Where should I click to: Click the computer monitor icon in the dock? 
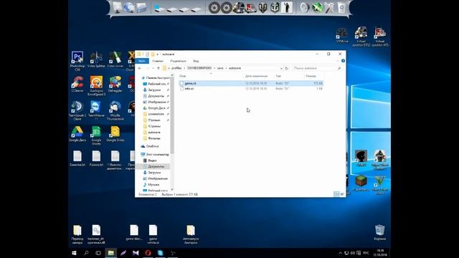[x=117, y=8]
